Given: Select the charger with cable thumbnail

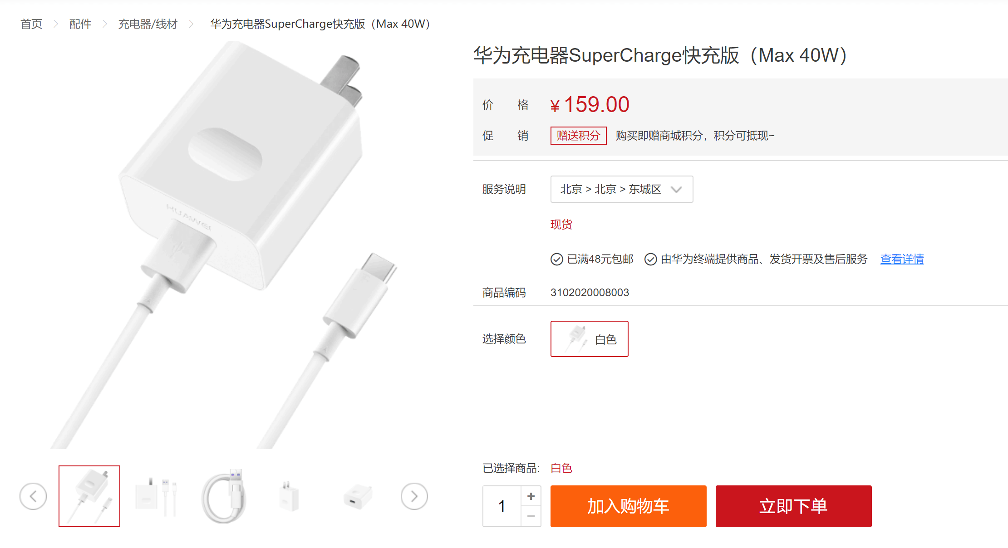Looking at the screenshot, I should [89, 496].
